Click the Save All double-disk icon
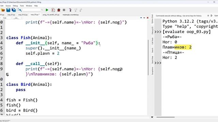Screen dimensions: 218x122 pos(14,10)
